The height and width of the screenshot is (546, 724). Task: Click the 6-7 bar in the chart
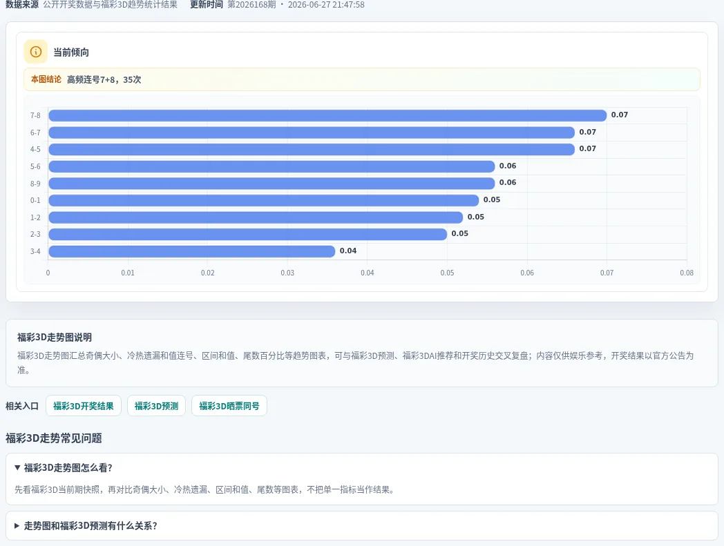(312, 133)
